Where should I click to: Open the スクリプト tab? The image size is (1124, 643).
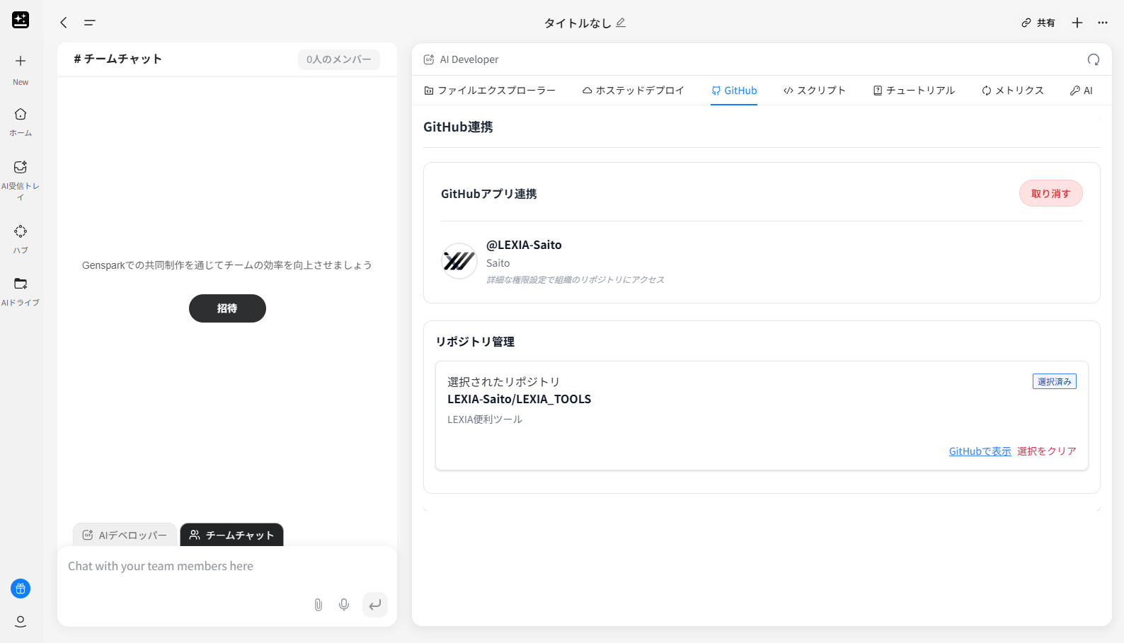(x=815, y=91)
